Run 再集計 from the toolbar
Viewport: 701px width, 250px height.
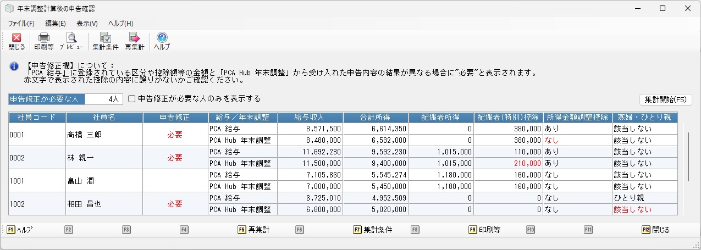[135, 41]
